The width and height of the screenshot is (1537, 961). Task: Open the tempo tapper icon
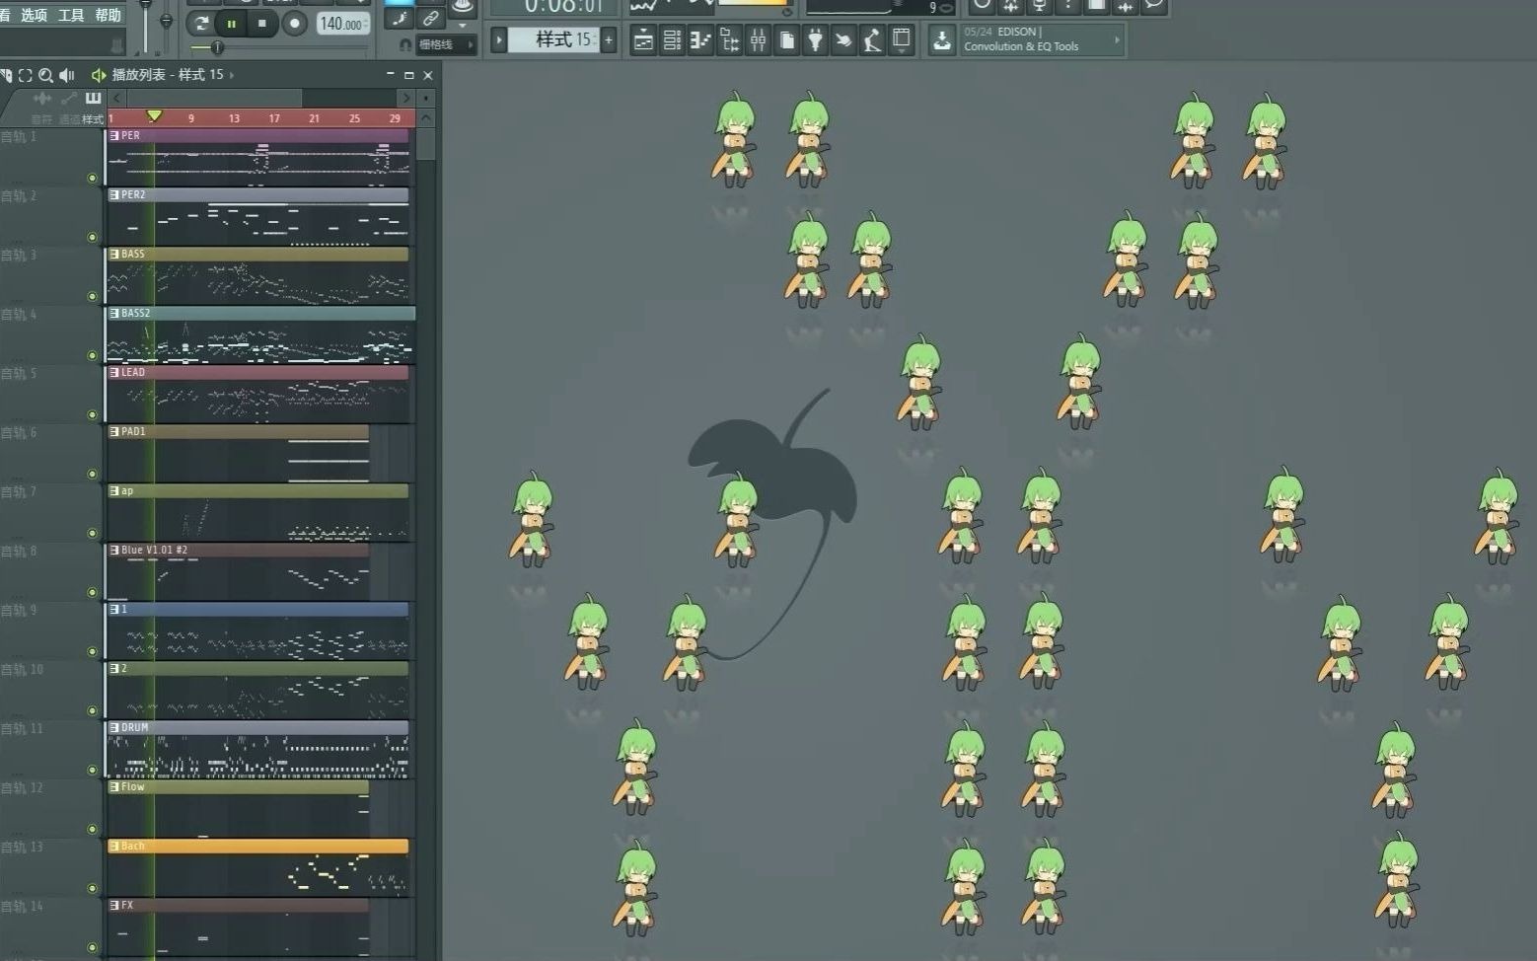point(872,40)
